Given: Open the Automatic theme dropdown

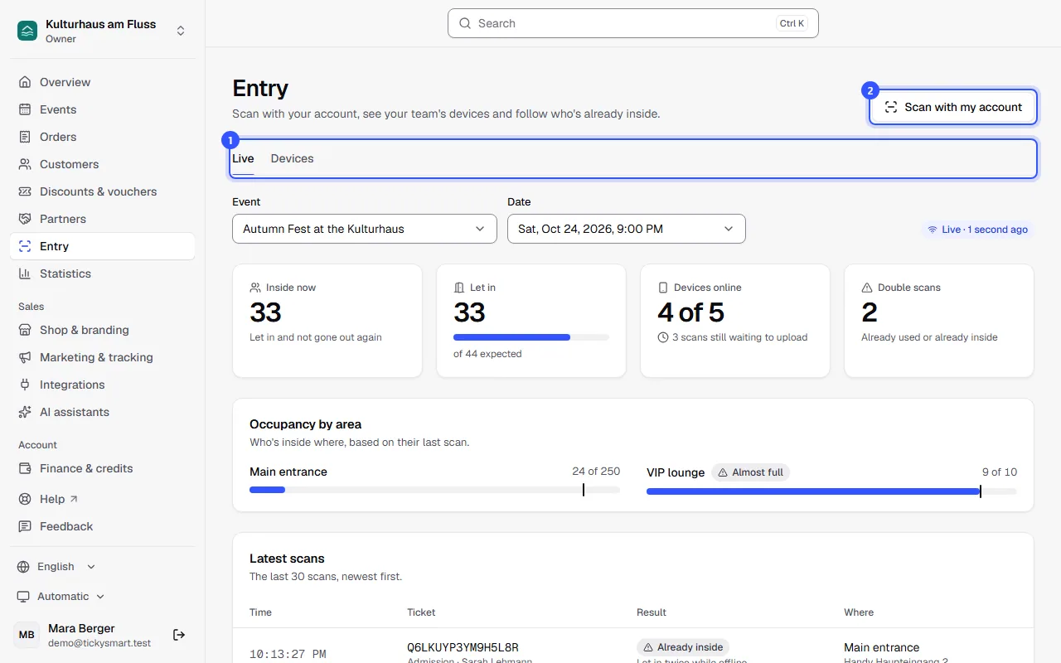Looking at the screenshot, I should click(x=61, y=597).
